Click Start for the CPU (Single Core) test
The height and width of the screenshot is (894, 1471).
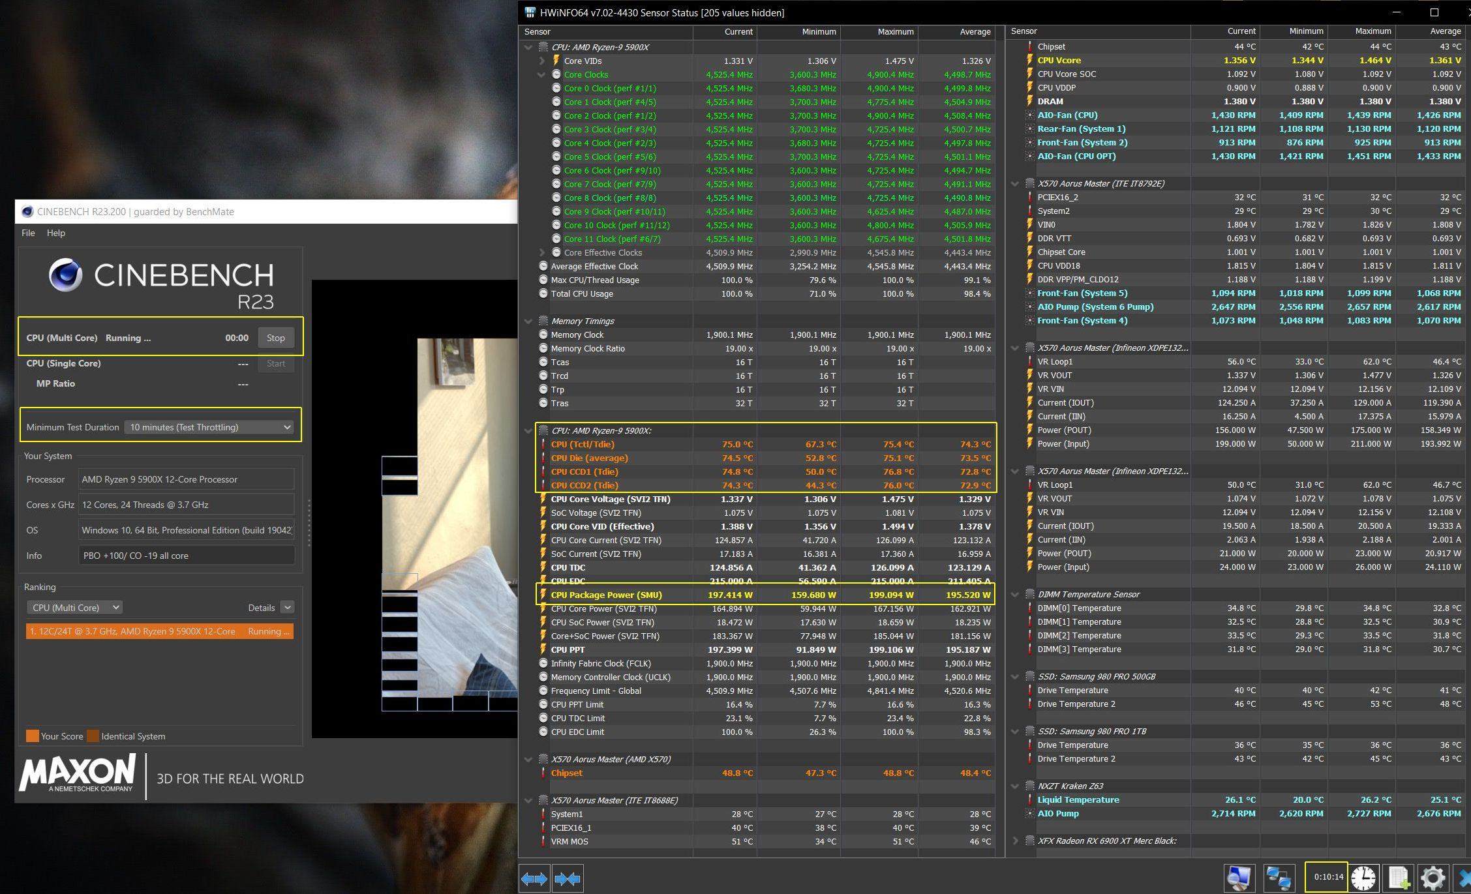(276, 363)
